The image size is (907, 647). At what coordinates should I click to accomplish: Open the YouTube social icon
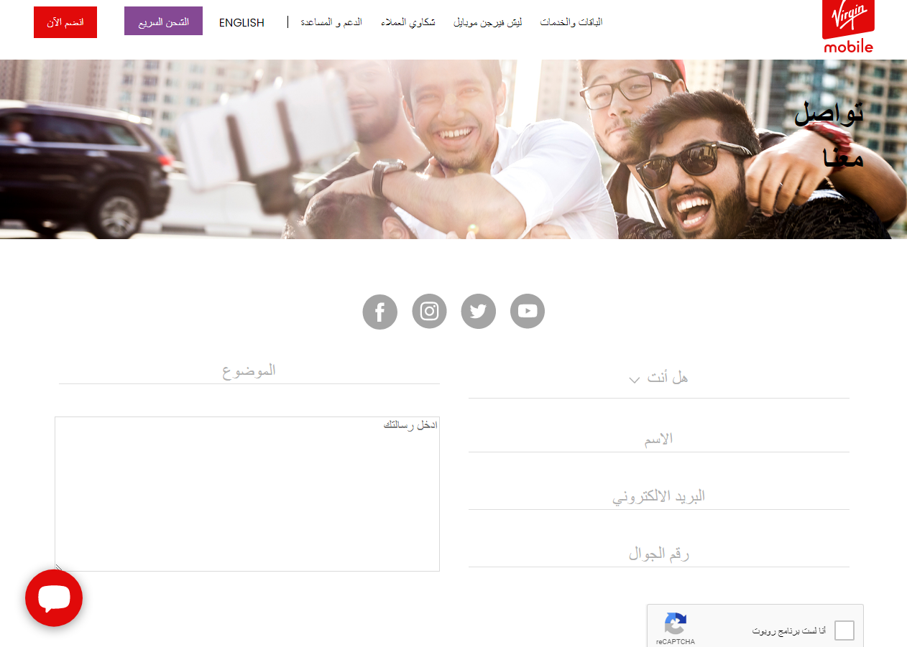(x=528, y=312)
